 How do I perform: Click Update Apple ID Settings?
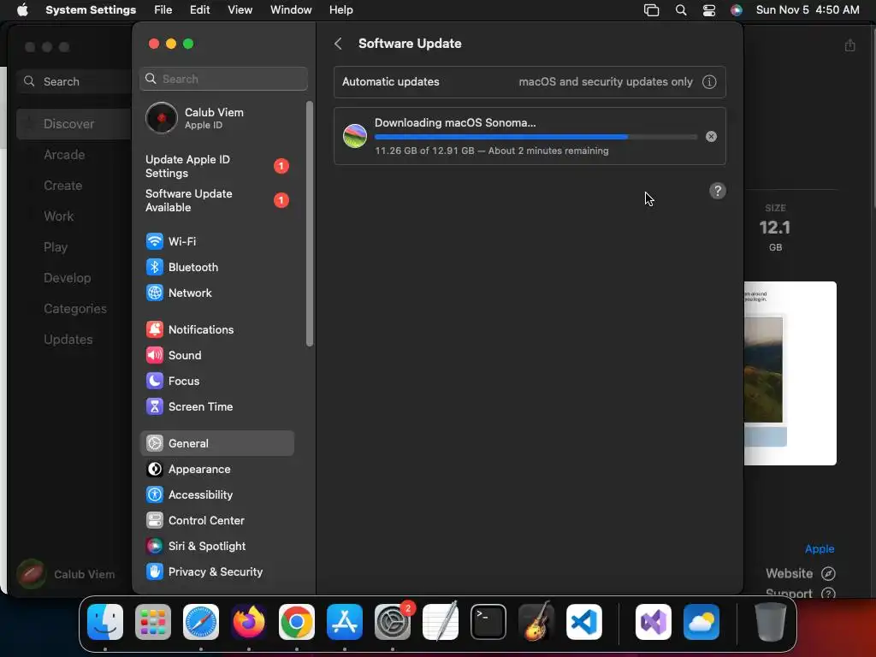click(x=216, y=167)
